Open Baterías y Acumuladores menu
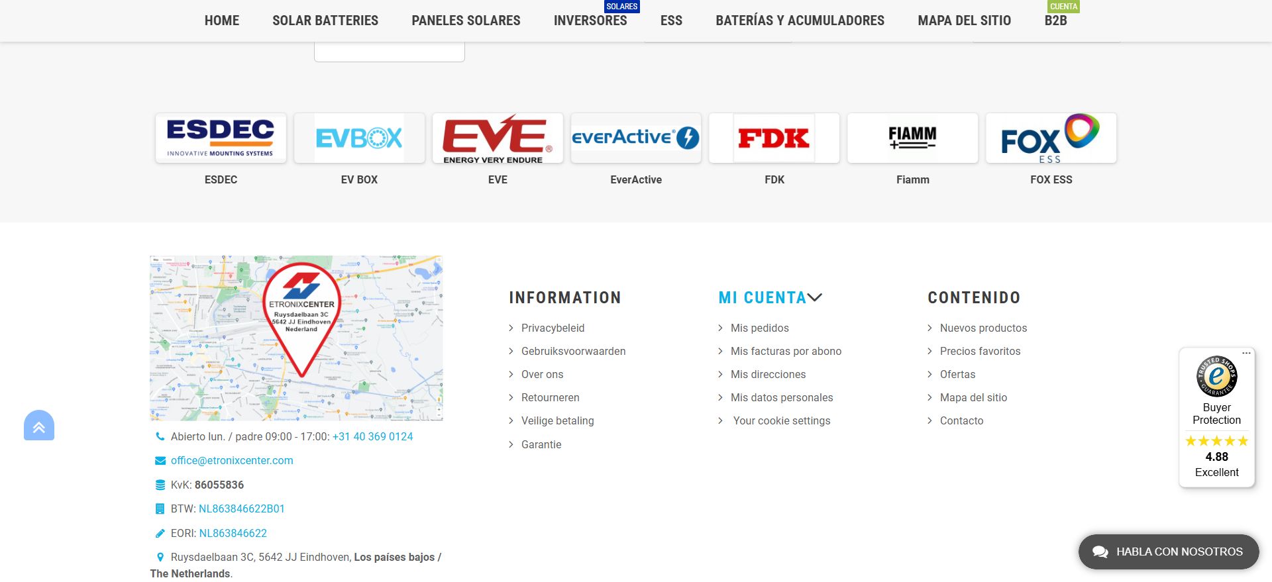The width and height of the screenshot is (1272, 582). pos(800,21)
